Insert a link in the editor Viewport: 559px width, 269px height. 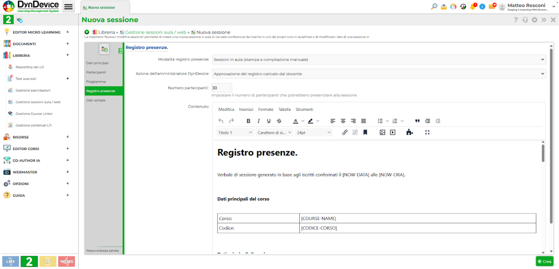[x=345, y=132]
